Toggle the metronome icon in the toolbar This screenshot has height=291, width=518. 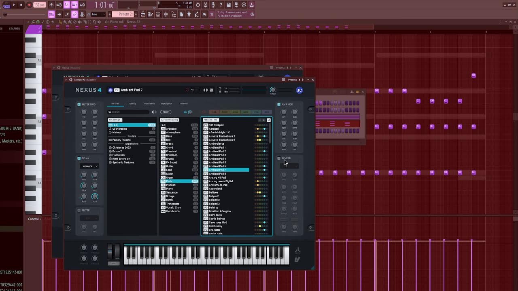(51, 5)
